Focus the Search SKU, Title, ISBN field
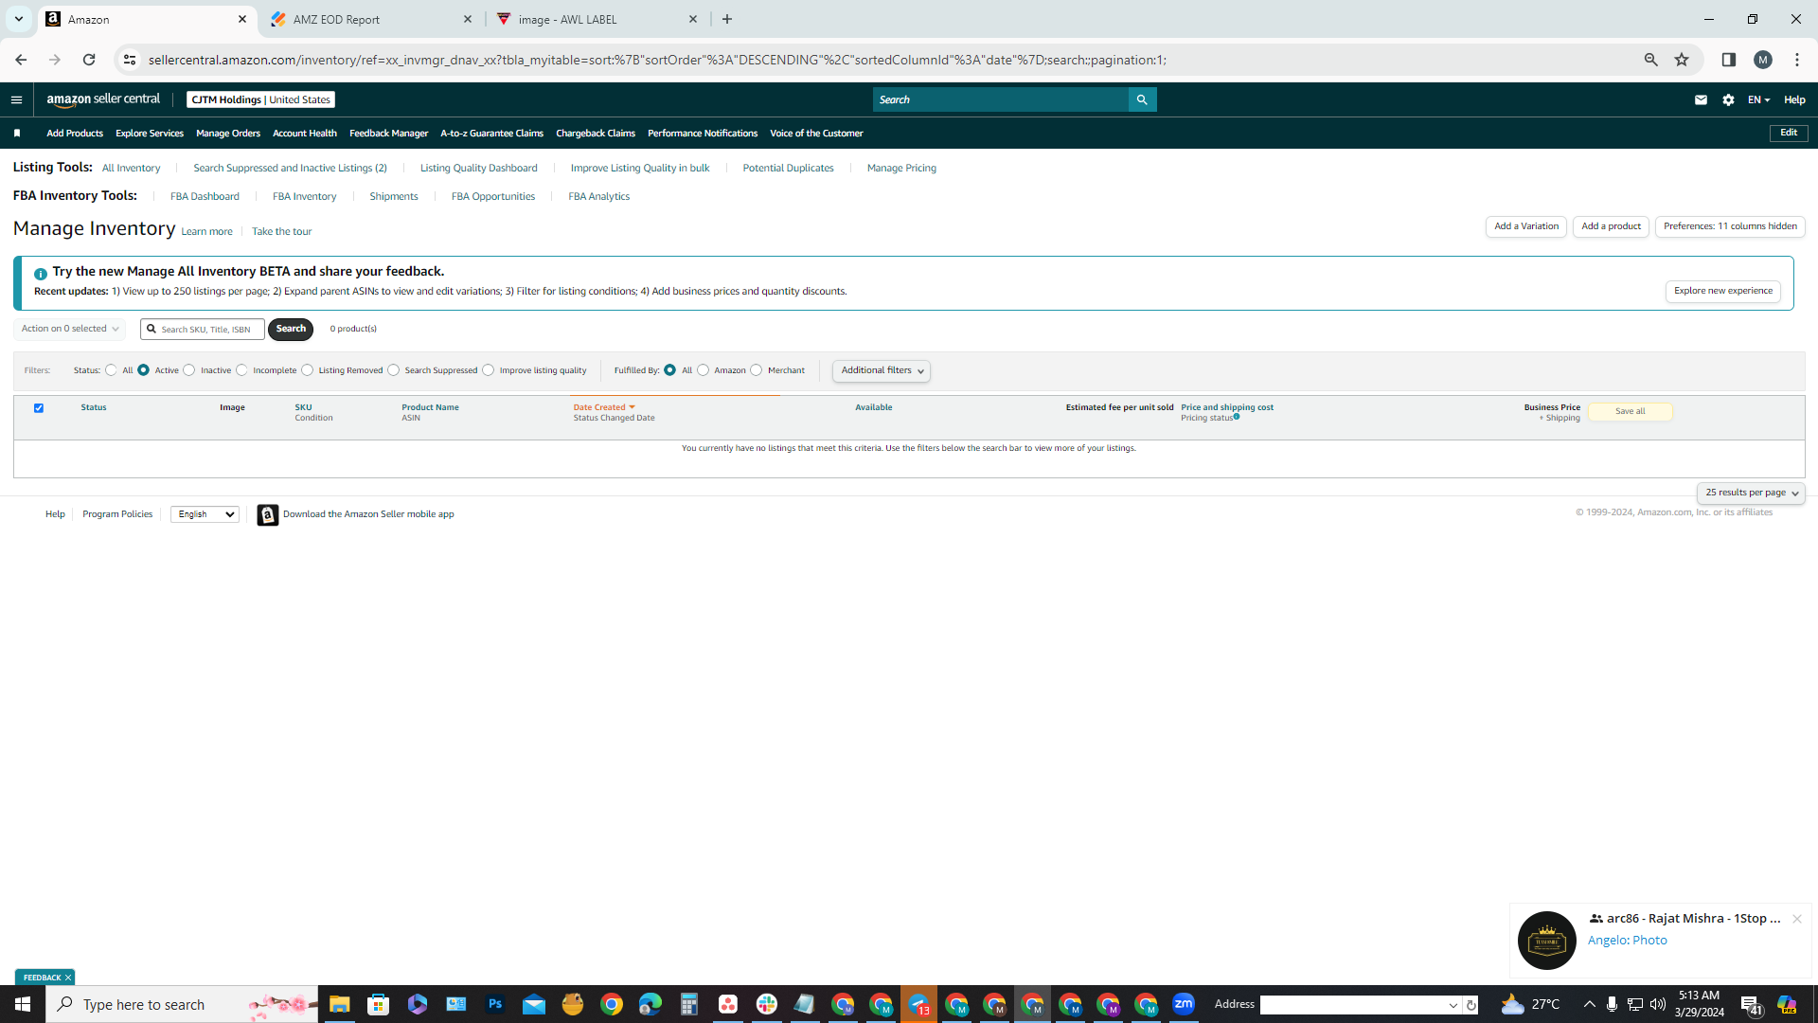Image resolution: width=1818 pixels, height=1023 pixels. coord(203,329)
